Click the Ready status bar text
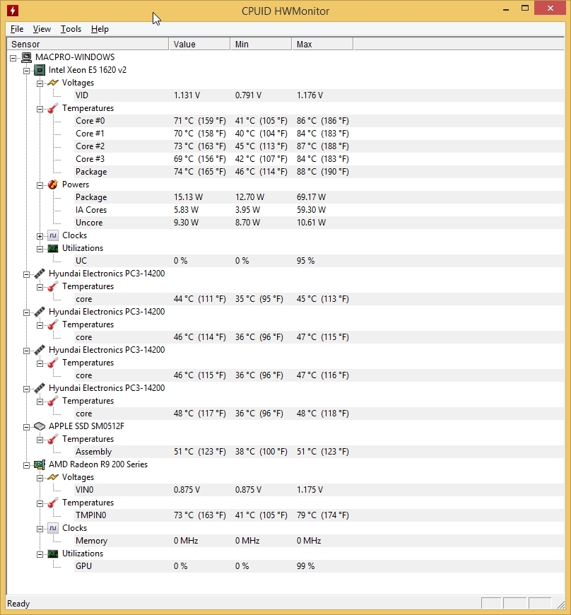Viewport: 571px width, 615px height. tap(18, 604)
